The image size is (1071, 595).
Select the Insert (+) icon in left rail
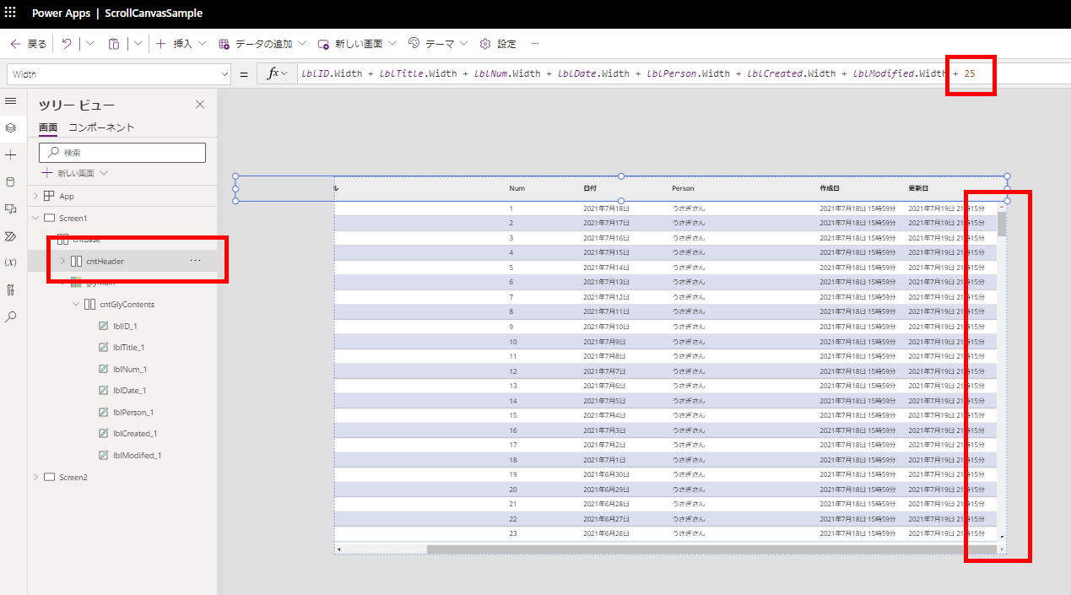coord(11,154)
